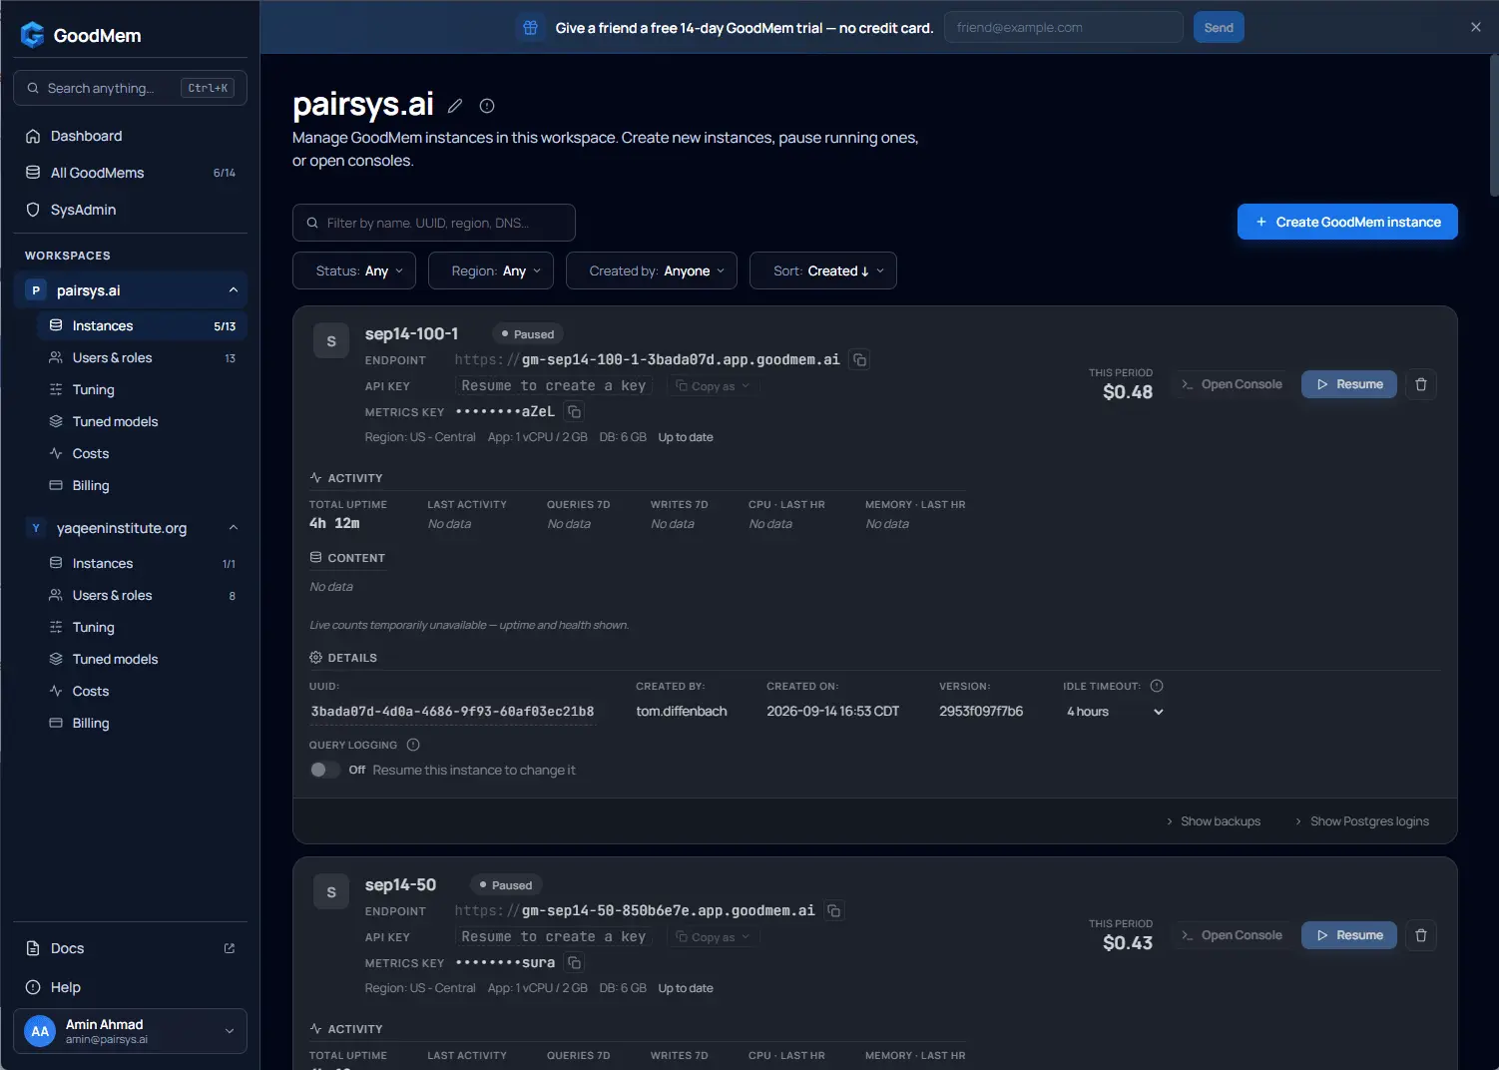Collapse the pairsys.ai workspace
The height and width of the screenshot is (1070, 1499).
click(x=233, y=290)
